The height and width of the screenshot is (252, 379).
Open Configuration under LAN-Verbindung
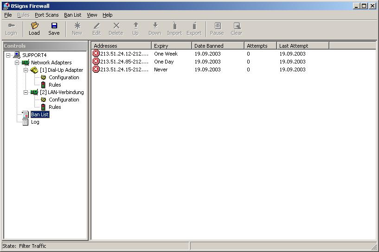64,100
